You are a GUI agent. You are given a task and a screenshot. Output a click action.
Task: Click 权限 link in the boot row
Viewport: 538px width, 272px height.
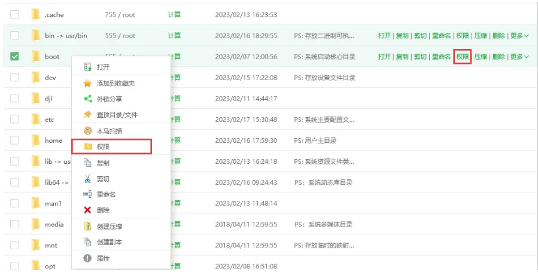tap(463, 57)
